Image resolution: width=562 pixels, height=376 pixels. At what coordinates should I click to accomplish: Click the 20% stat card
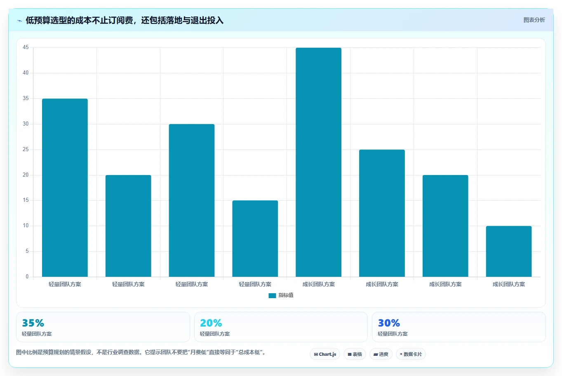[x=281, y=327]
